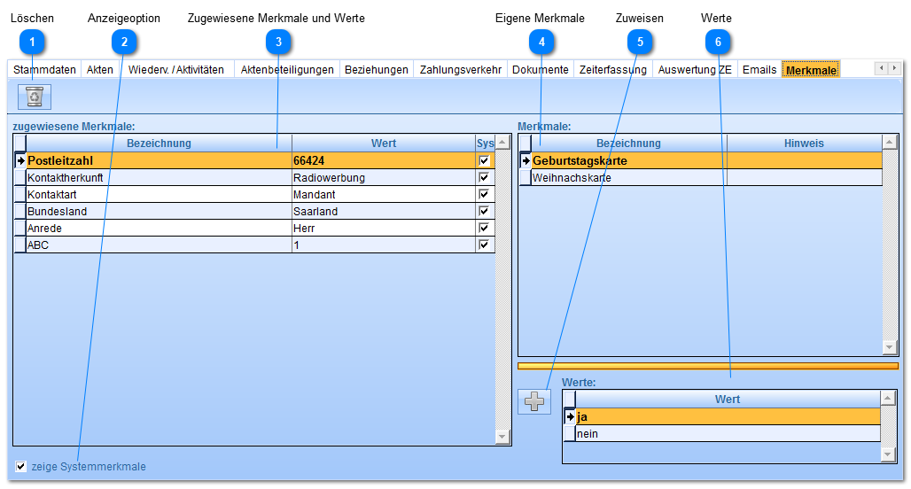Image resolution: width=911 pixels, height=489 pixels.
Task: Click the Hinweis column header
Action: click(x=804, y=144)
